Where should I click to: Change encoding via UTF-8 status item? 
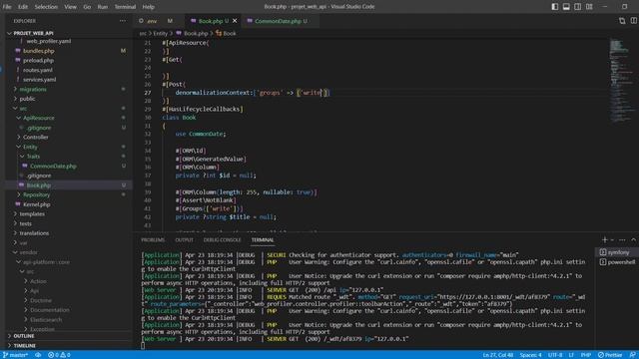coord(555,355)
